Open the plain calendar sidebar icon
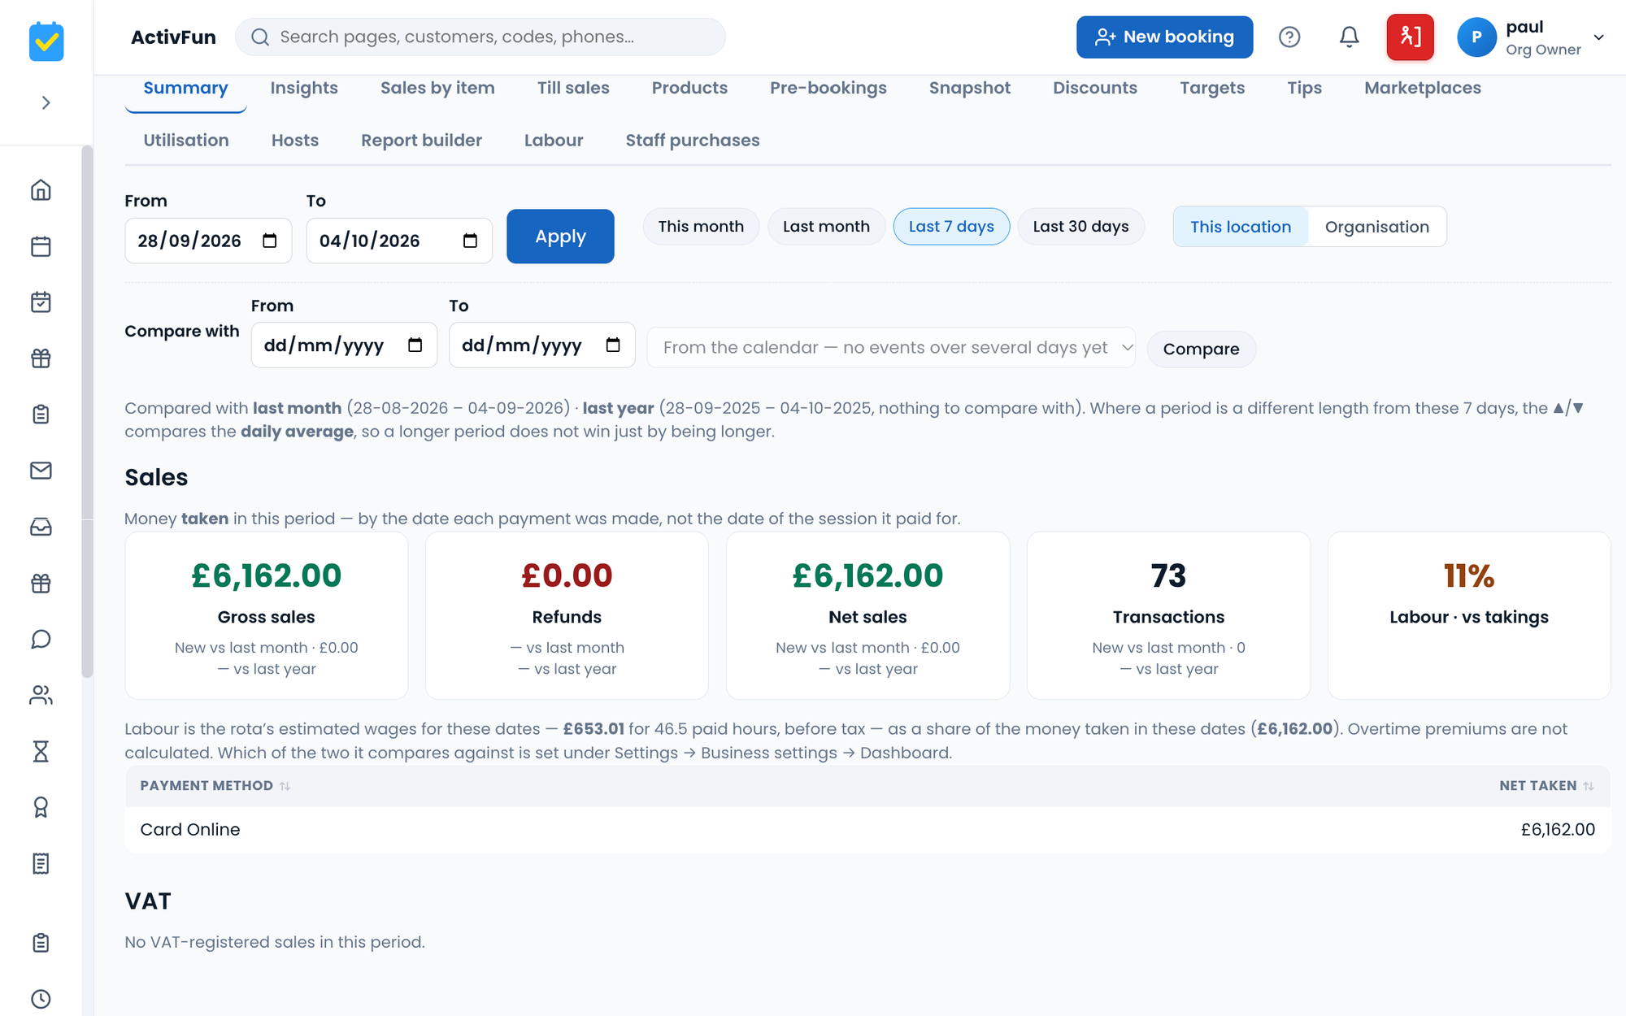The height and width of the screenshot is (1016, 1626). (41, 246)
